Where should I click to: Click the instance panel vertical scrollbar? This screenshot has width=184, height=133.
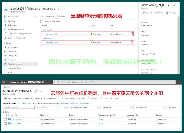pos(178,45)
